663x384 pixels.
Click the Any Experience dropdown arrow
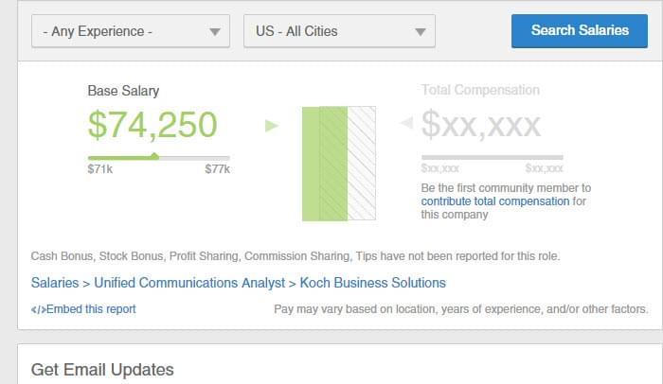pyautogui.click(x=215, y=32)
